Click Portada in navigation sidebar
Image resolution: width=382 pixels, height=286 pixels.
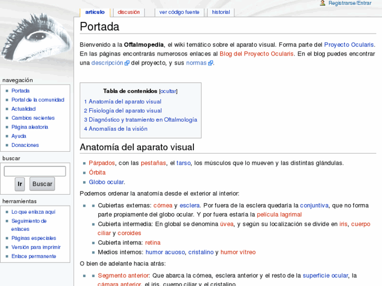20,91
